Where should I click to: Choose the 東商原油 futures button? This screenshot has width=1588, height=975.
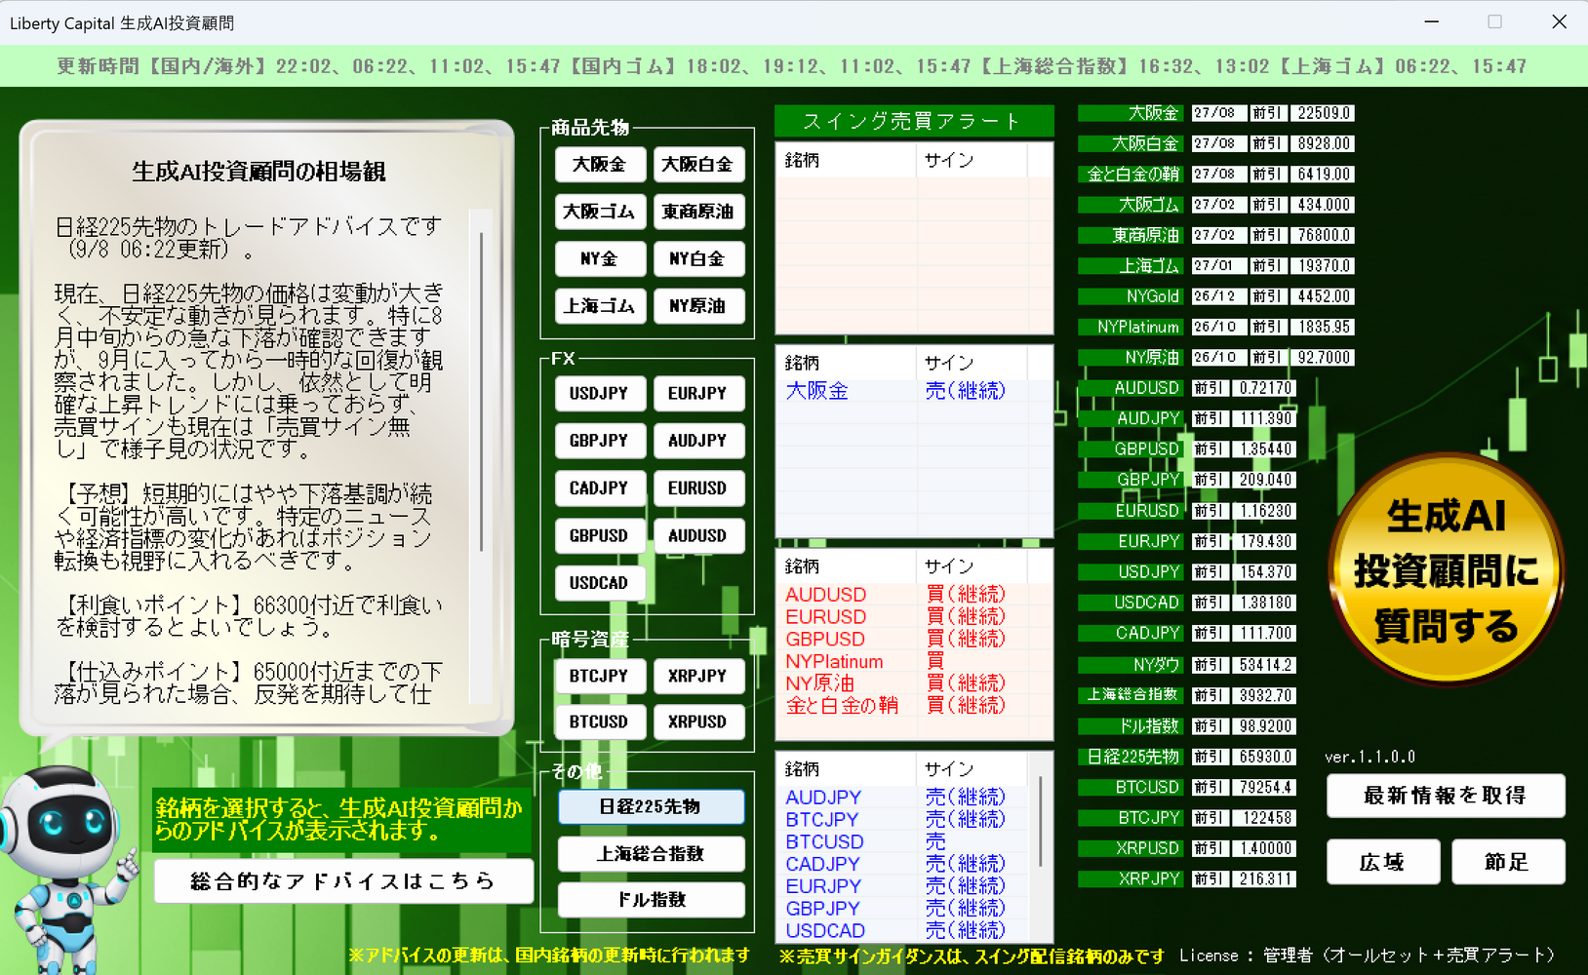coord(698,212)
